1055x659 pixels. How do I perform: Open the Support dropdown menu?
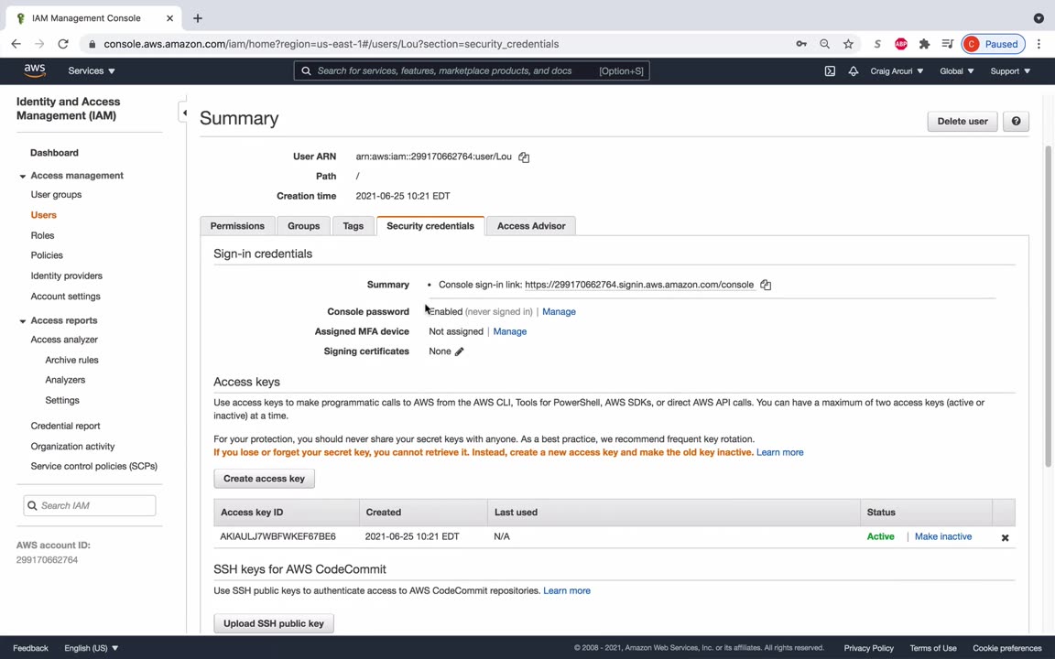click(x=1010, y=70)
